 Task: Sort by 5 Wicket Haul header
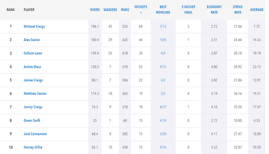pyautogui.click(x=188, y=9)
